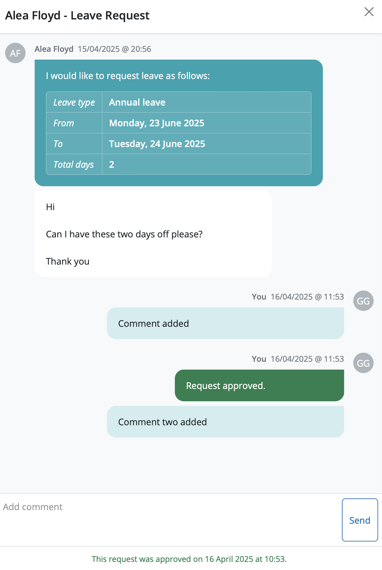The width and height of the screenshot is (382, 570).
Task: Click the 'Can I have these two days off' message
Action: [124, 234]
